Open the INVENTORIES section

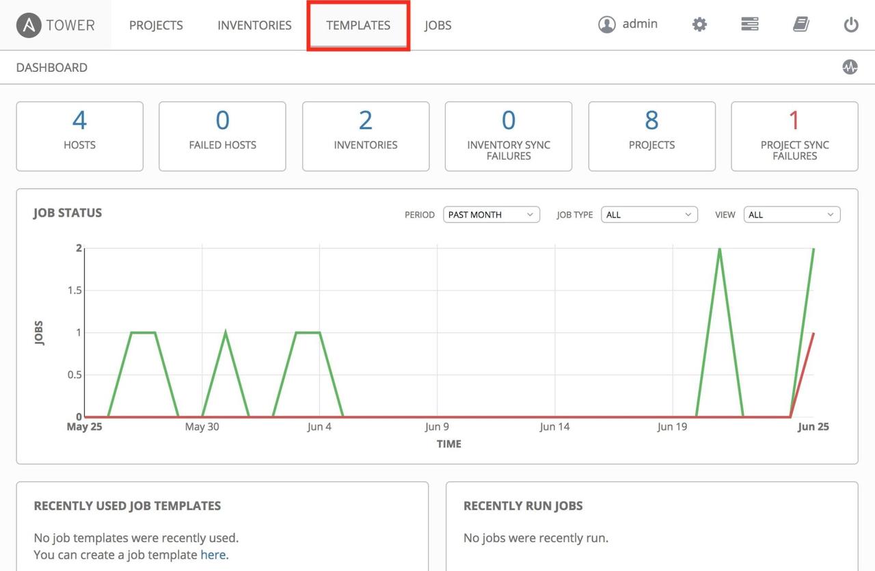254,25
